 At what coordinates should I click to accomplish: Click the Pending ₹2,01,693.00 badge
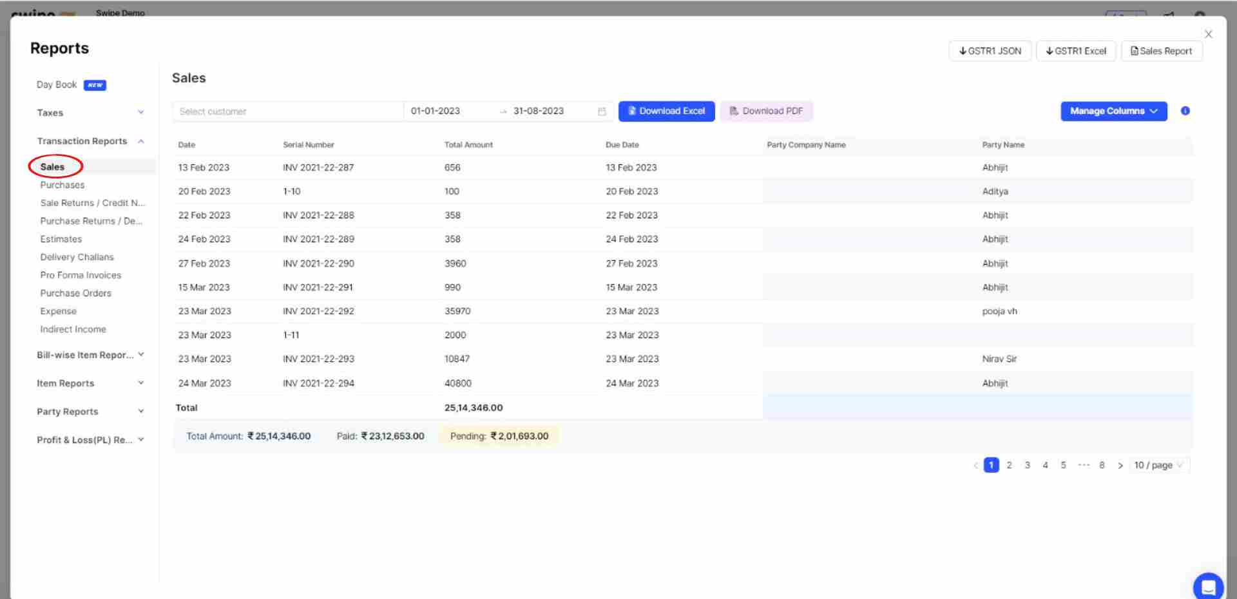(x=499, y=436)
